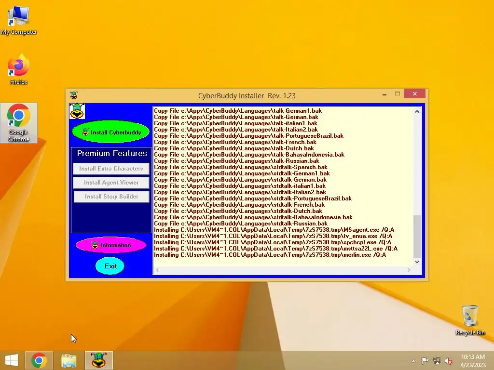Open the Recycle Bin icon
The image size is (494, 370).
tap(470, 320)
